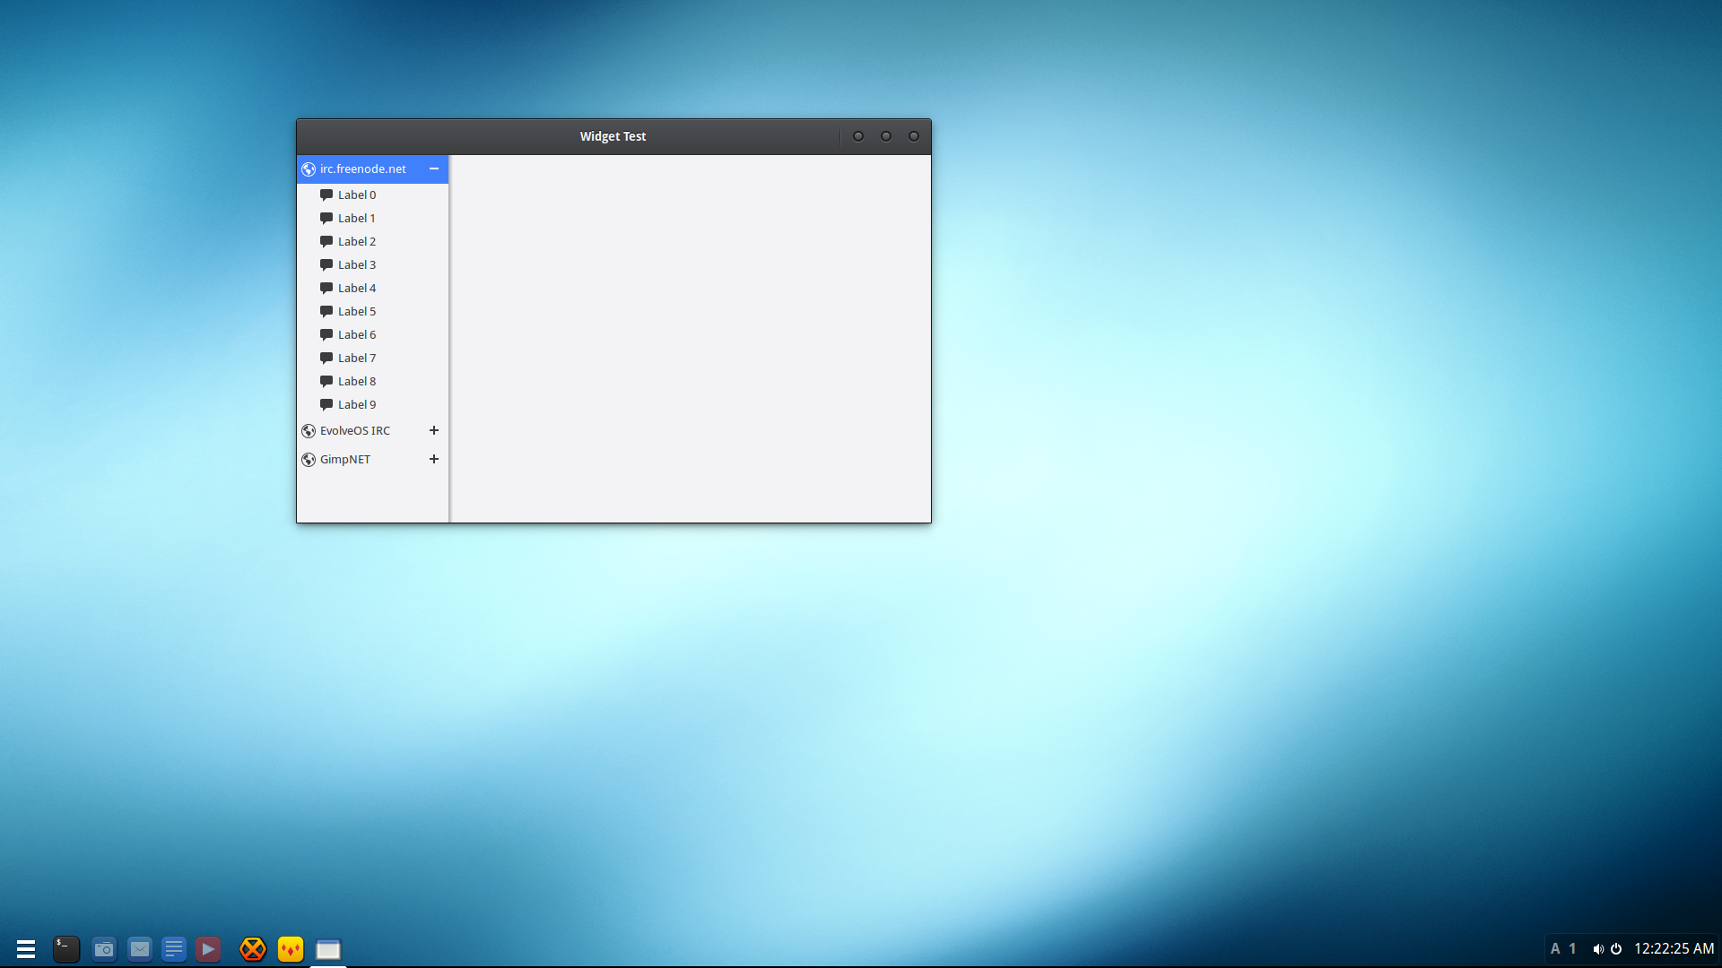Screen dimensions: 1722x968
Task: Select the Label 6 channel
Action: tap(372, 334)
